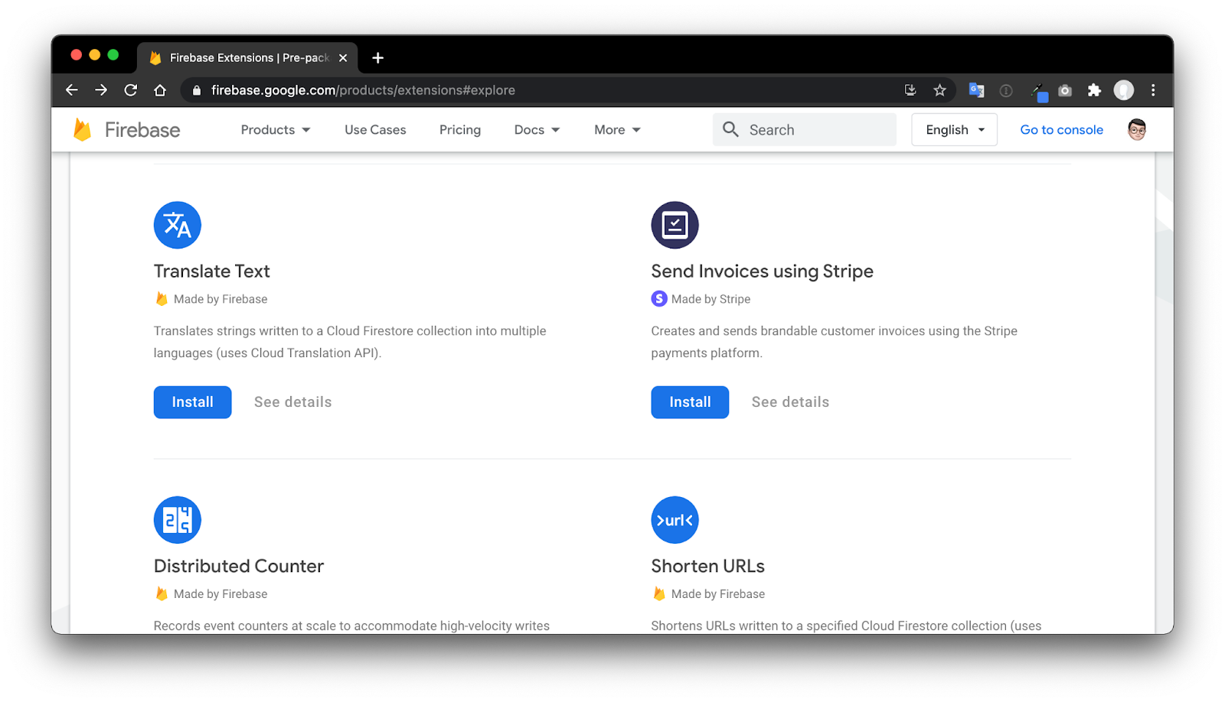Screen dimensions: 1225x702
Task: Click the Shorten URLs heading
Action: [x=708, y=566]
